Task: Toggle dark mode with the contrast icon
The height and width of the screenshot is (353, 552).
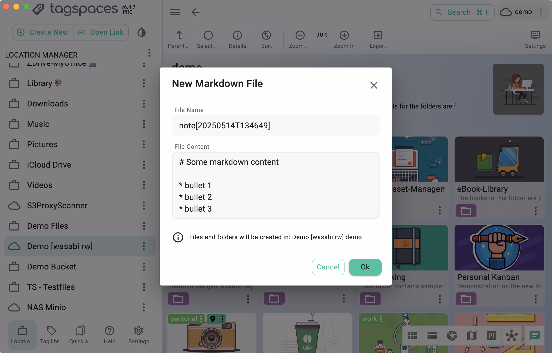Action: click(x=142, y=32)
